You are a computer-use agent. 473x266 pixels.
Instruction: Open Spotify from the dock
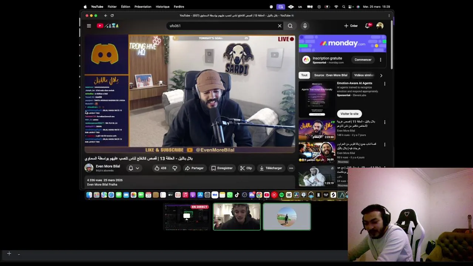point(282,195)
